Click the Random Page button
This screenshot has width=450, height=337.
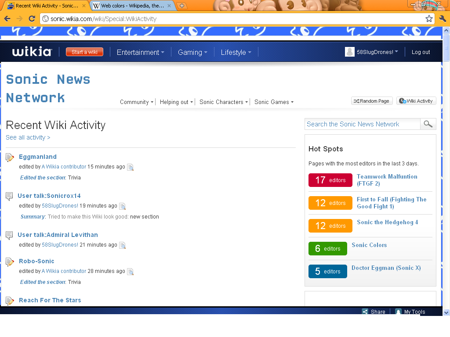click(x=371, y=101)
